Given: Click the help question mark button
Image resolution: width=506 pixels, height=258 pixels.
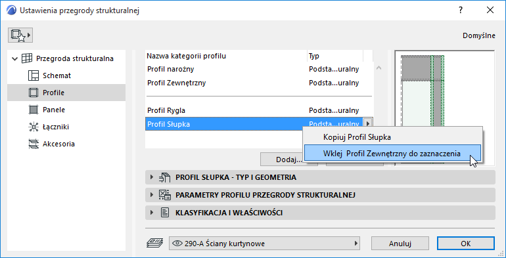Looking at the screenshot, I should (461, 11).
